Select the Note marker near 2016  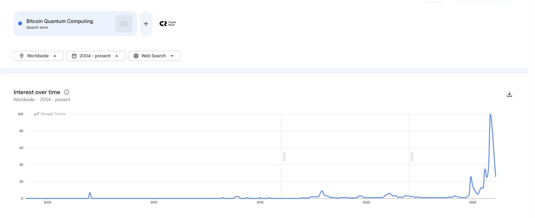[x=284, y=156]
